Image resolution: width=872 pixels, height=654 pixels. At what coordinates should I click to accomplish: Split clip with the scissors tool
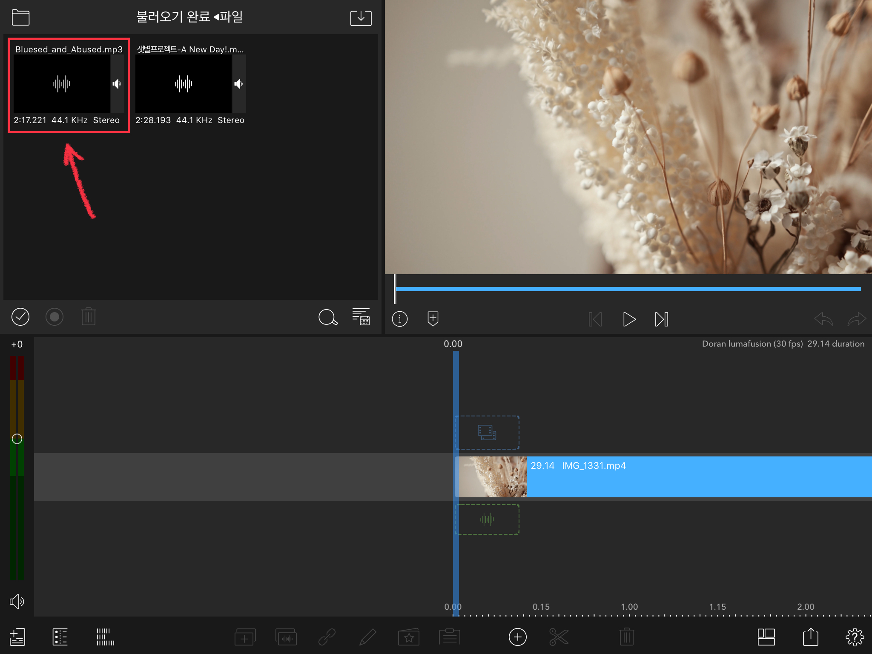pyautogui.click(x=559, y=637)
